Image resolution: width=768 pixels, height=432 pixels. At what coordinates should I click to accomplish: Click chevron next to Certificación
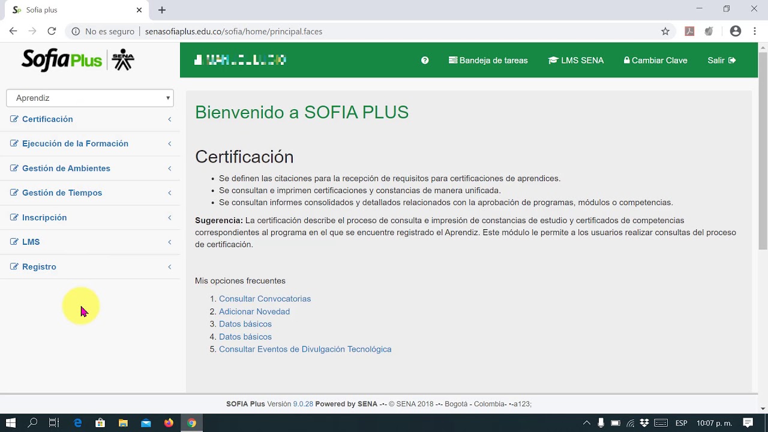pyautogui.click(x=170, y=119)
